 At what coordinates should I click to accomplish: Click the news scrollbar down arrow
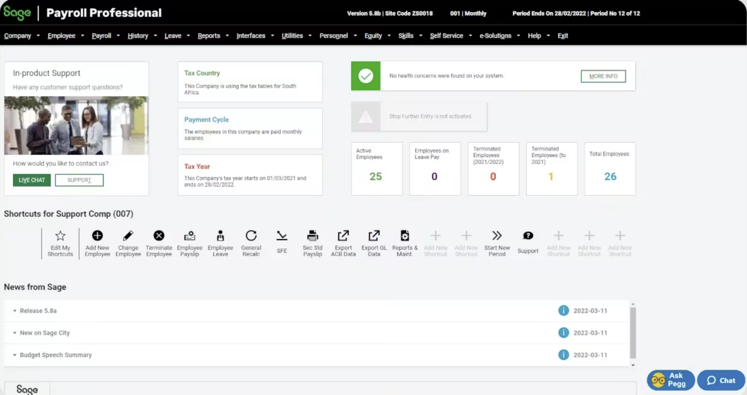(633, 365)
